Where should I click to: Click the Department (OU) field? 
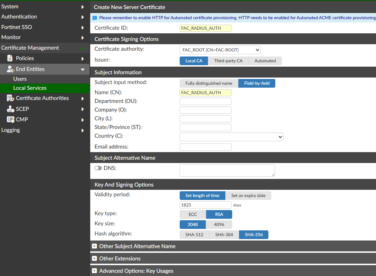205,101
